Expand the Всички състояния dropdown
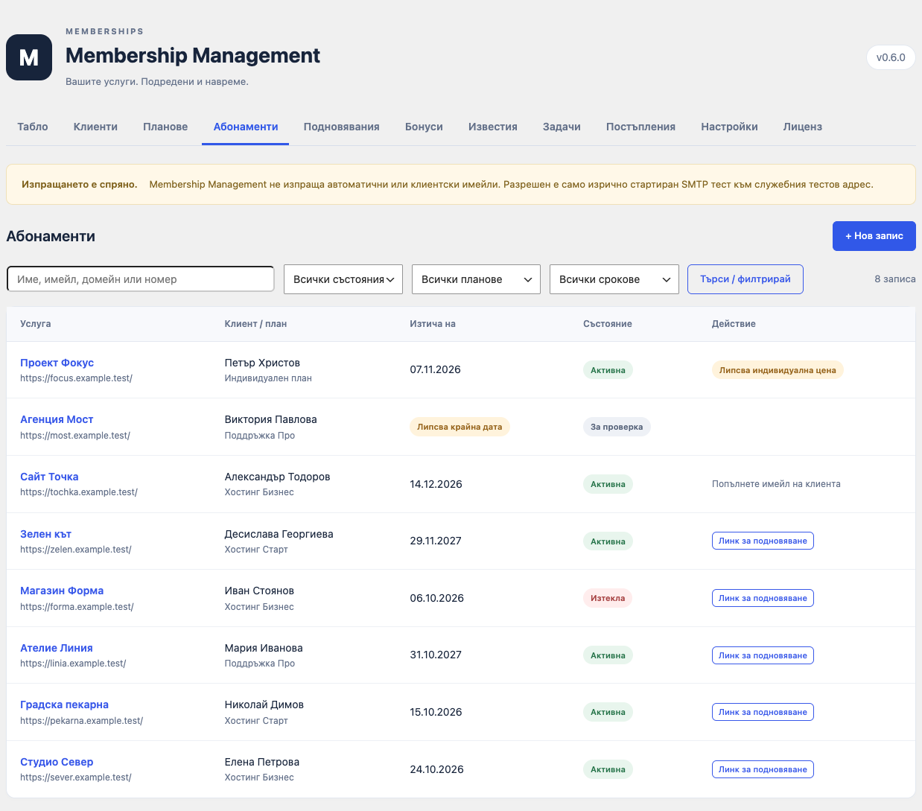Image resolution: width=922 pixels, height=811 pixels. [x=343, y=279]
